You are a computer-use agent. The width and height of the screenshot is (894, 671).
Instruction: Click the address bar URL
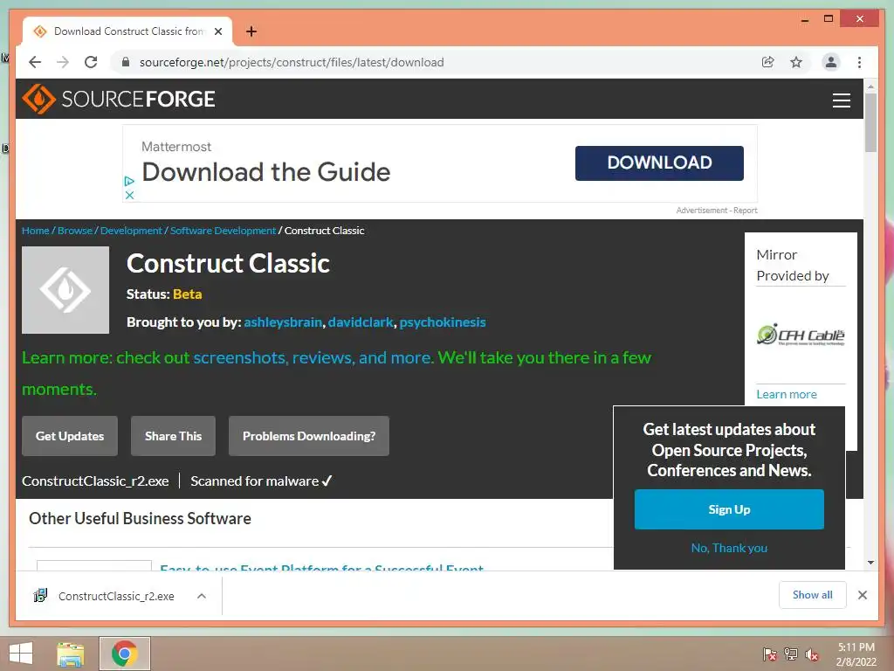coord(292,62)
